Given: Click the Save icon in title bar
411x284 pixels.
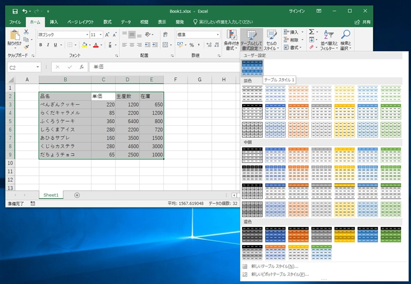Looking at the screenshot, I should (x=15, y=11).
